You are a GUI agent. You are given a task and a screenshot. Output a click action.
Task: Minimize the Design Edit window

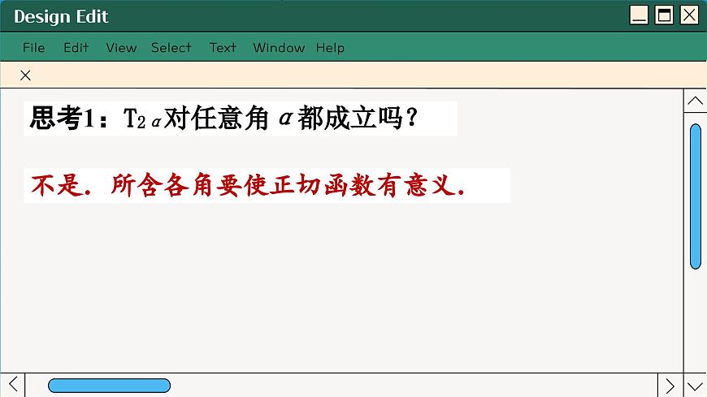point(639,15)
